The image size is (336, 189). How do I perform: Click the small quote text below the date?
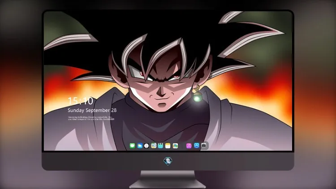click(91, 118)
